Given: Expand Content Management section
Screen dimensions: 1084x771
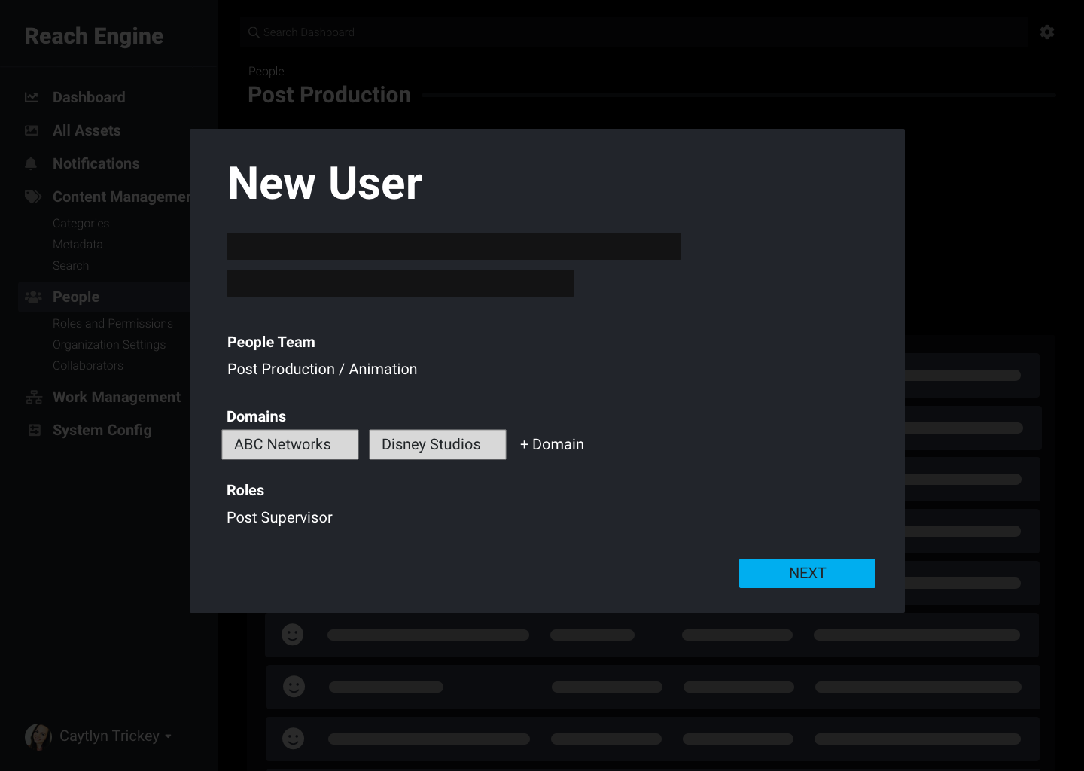Looking at the screenshot, I should (121, 197).
